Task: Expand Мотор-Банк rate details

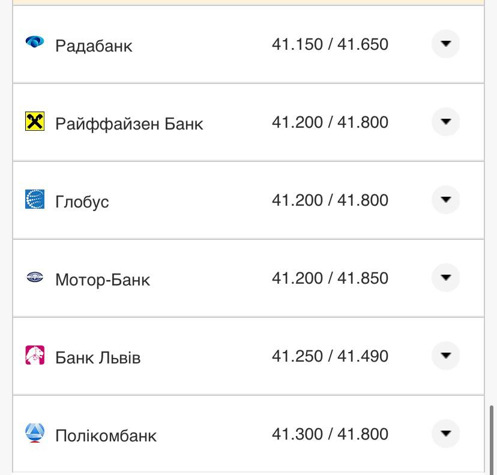Action: point(445,278)
